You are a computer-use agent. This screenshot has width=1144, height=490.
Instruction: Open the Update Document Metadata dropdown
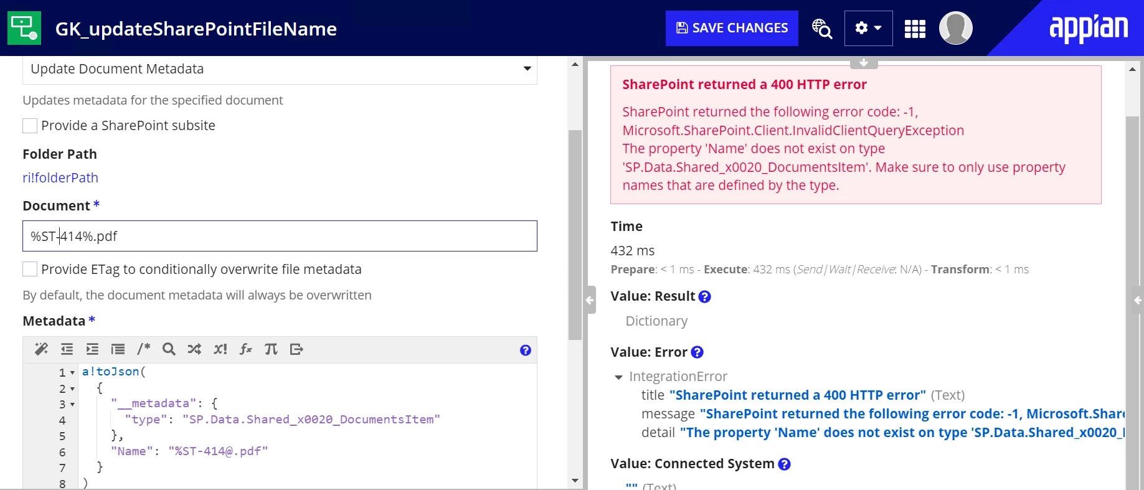[x=280, y=69]
